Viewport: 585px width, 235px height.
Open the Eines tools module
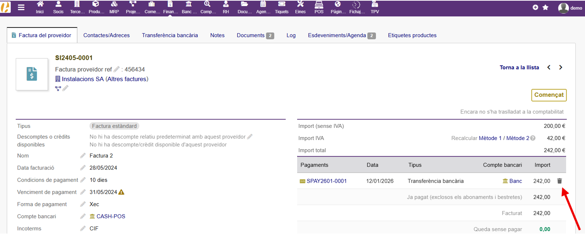coord(300,7)
